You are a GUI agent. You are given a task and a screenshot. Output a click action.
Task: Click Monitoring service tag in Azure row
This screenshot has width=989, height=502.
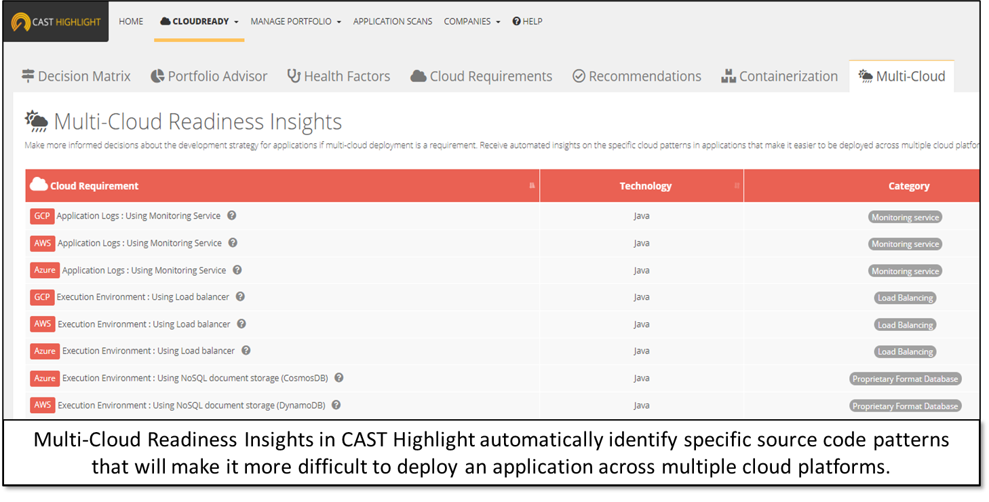(x=906, y=271)
